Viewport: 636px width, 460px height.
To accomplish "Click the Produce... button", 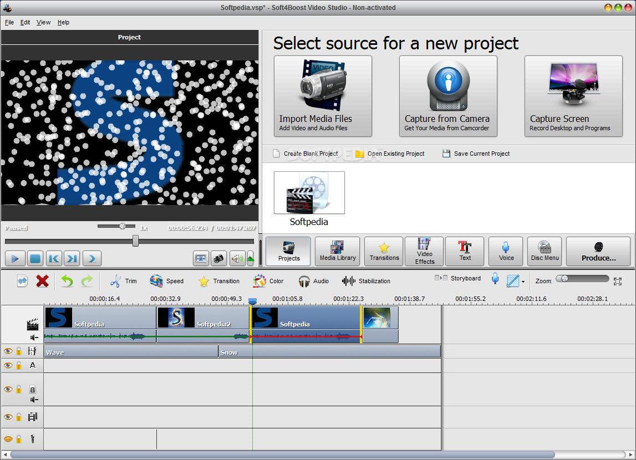I will click(598, 252).
